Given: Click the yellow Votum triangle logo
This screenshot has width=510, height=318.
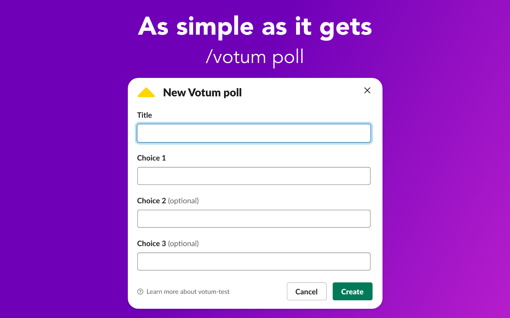Looking at the screenshot, I should point(146,93).
